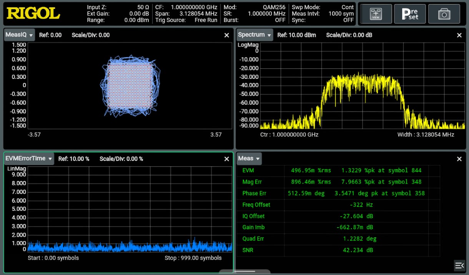The height and width of the screenshot is (275, 469).
Task: Click MeasIQ Ref: 0.00 label
Action: pyautogui.click(x=50, y=35)
